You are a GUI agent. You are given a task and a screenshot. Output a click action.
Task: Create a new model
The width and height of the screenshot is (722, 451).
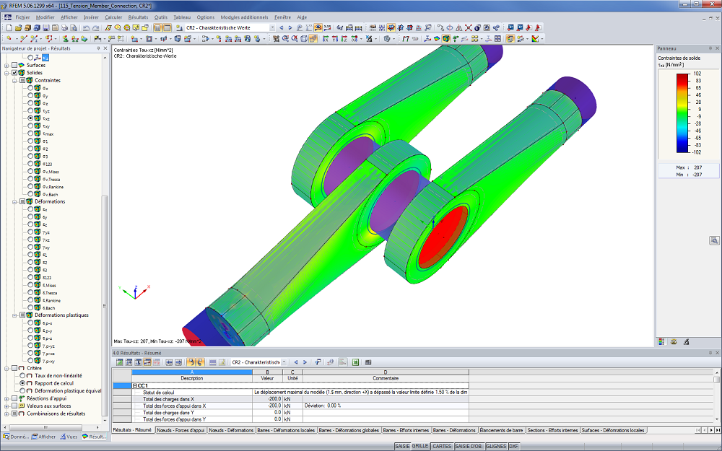click(x=10, y=27)
